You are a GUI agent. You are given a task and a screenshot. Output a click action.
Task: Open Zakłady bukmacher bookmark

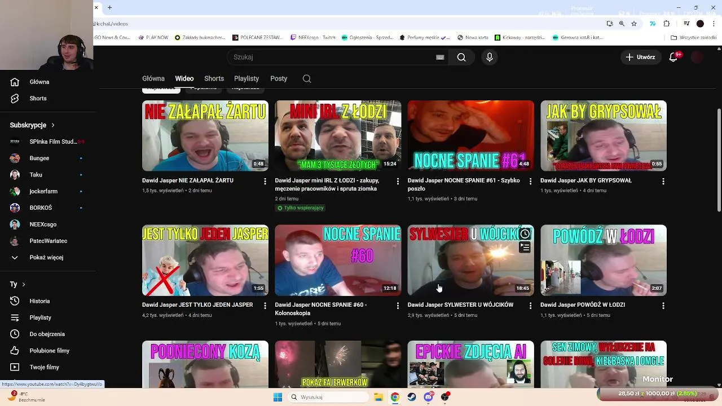[x=200, y=38]
